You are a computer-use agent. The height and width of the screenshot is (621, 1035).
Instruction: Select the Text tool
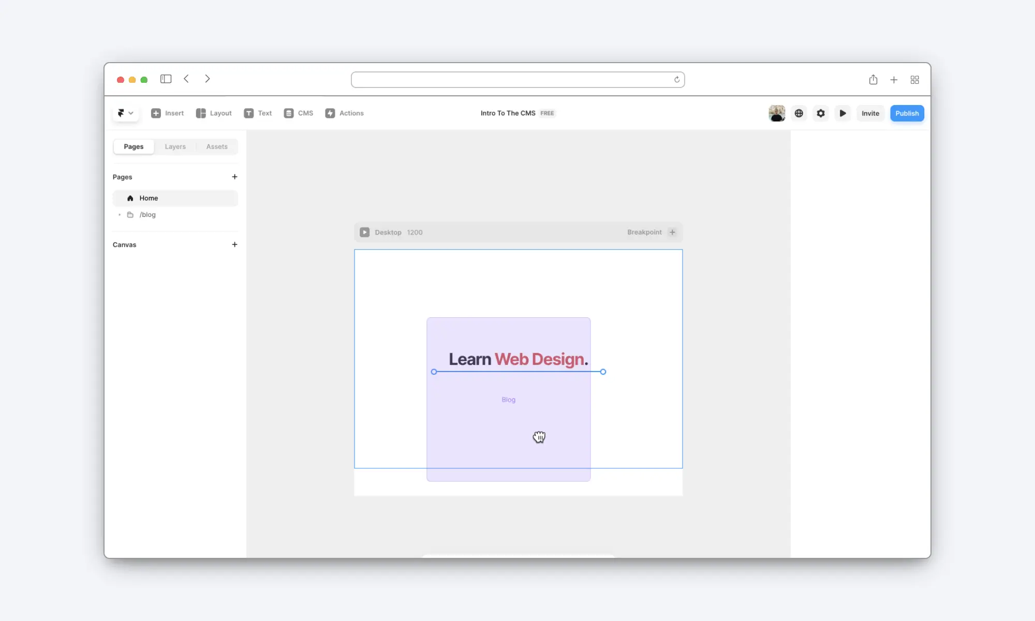pos(258,112)
